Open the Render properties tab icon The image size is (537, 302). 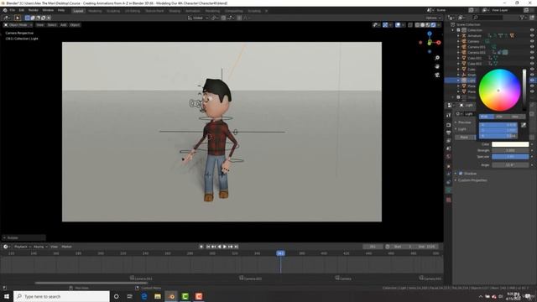click(449, 125)
